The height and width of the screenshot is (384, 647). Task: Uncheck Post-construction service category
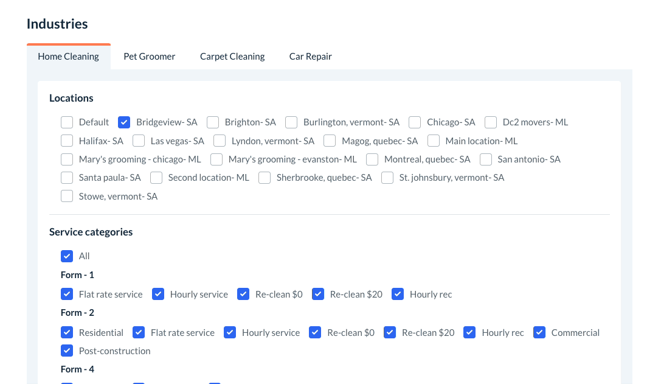[67, 351]
